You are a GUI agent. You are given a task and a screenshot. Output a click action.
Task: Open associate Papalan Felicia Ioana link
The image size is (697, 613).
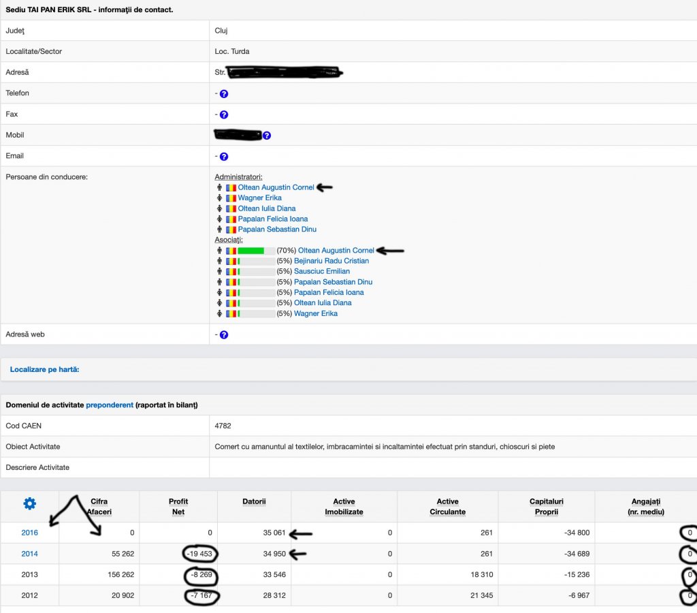(329, 293)
